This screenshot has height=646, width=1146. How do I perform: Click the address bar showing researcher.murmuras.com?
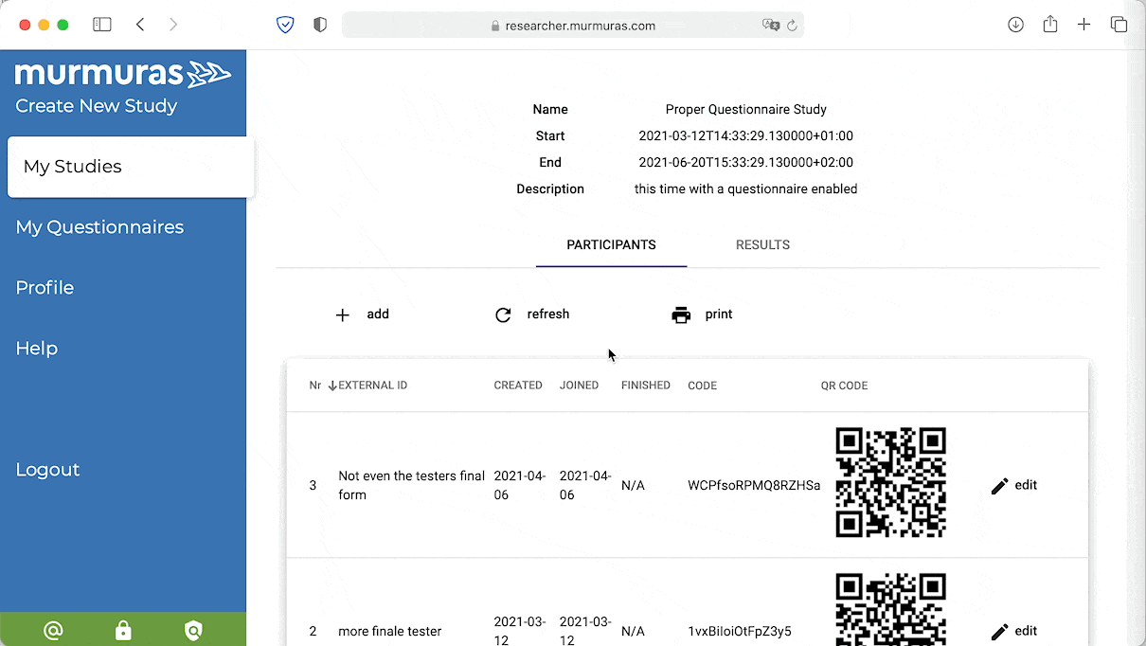point(572,26)
